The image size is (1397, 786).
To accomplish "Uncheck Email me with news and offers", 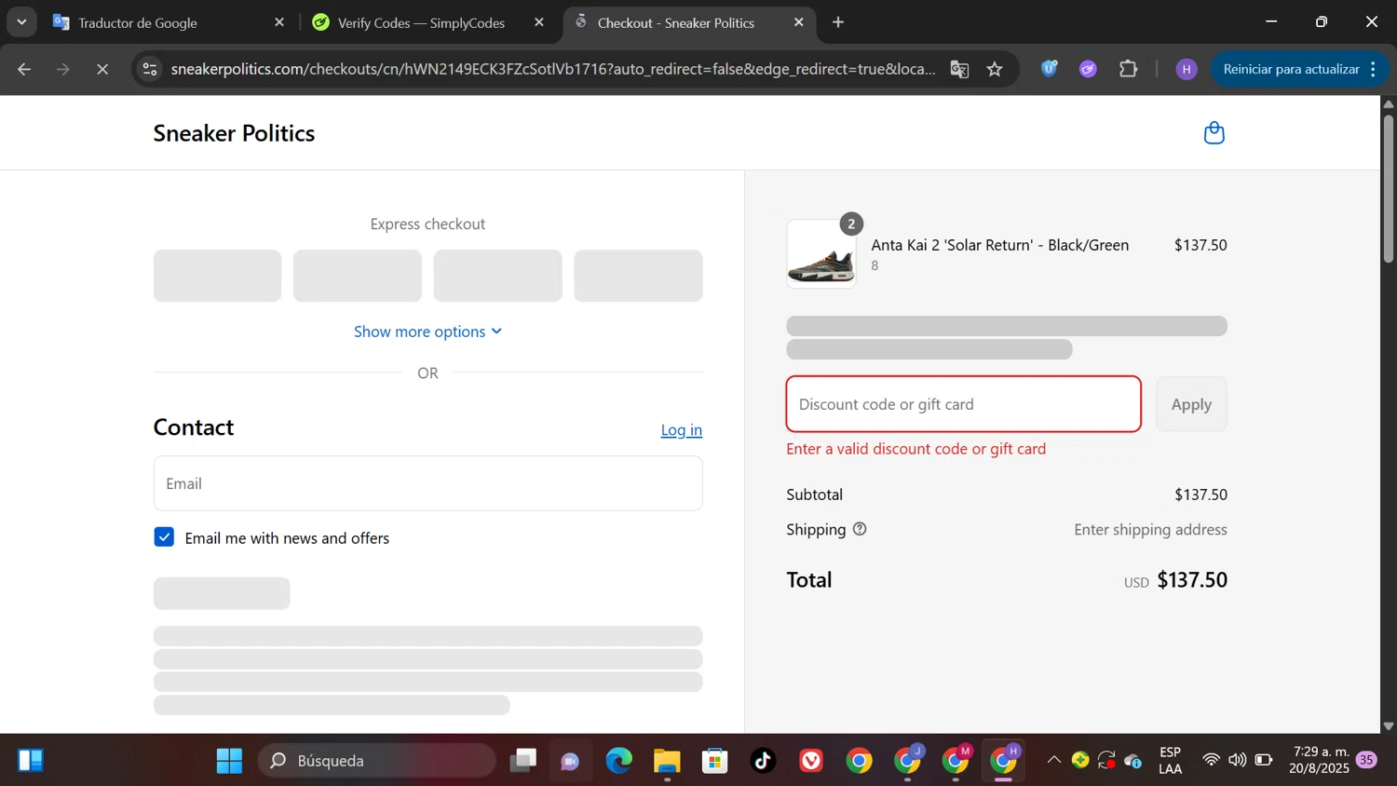I will tap(164, 537).
